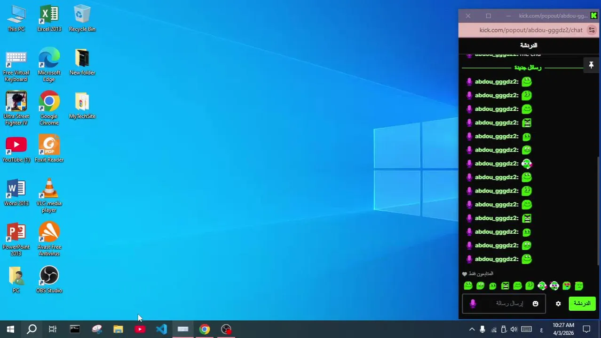Select the MyTechSite folder icon
The image size is (601, 338).
[82, 106]
